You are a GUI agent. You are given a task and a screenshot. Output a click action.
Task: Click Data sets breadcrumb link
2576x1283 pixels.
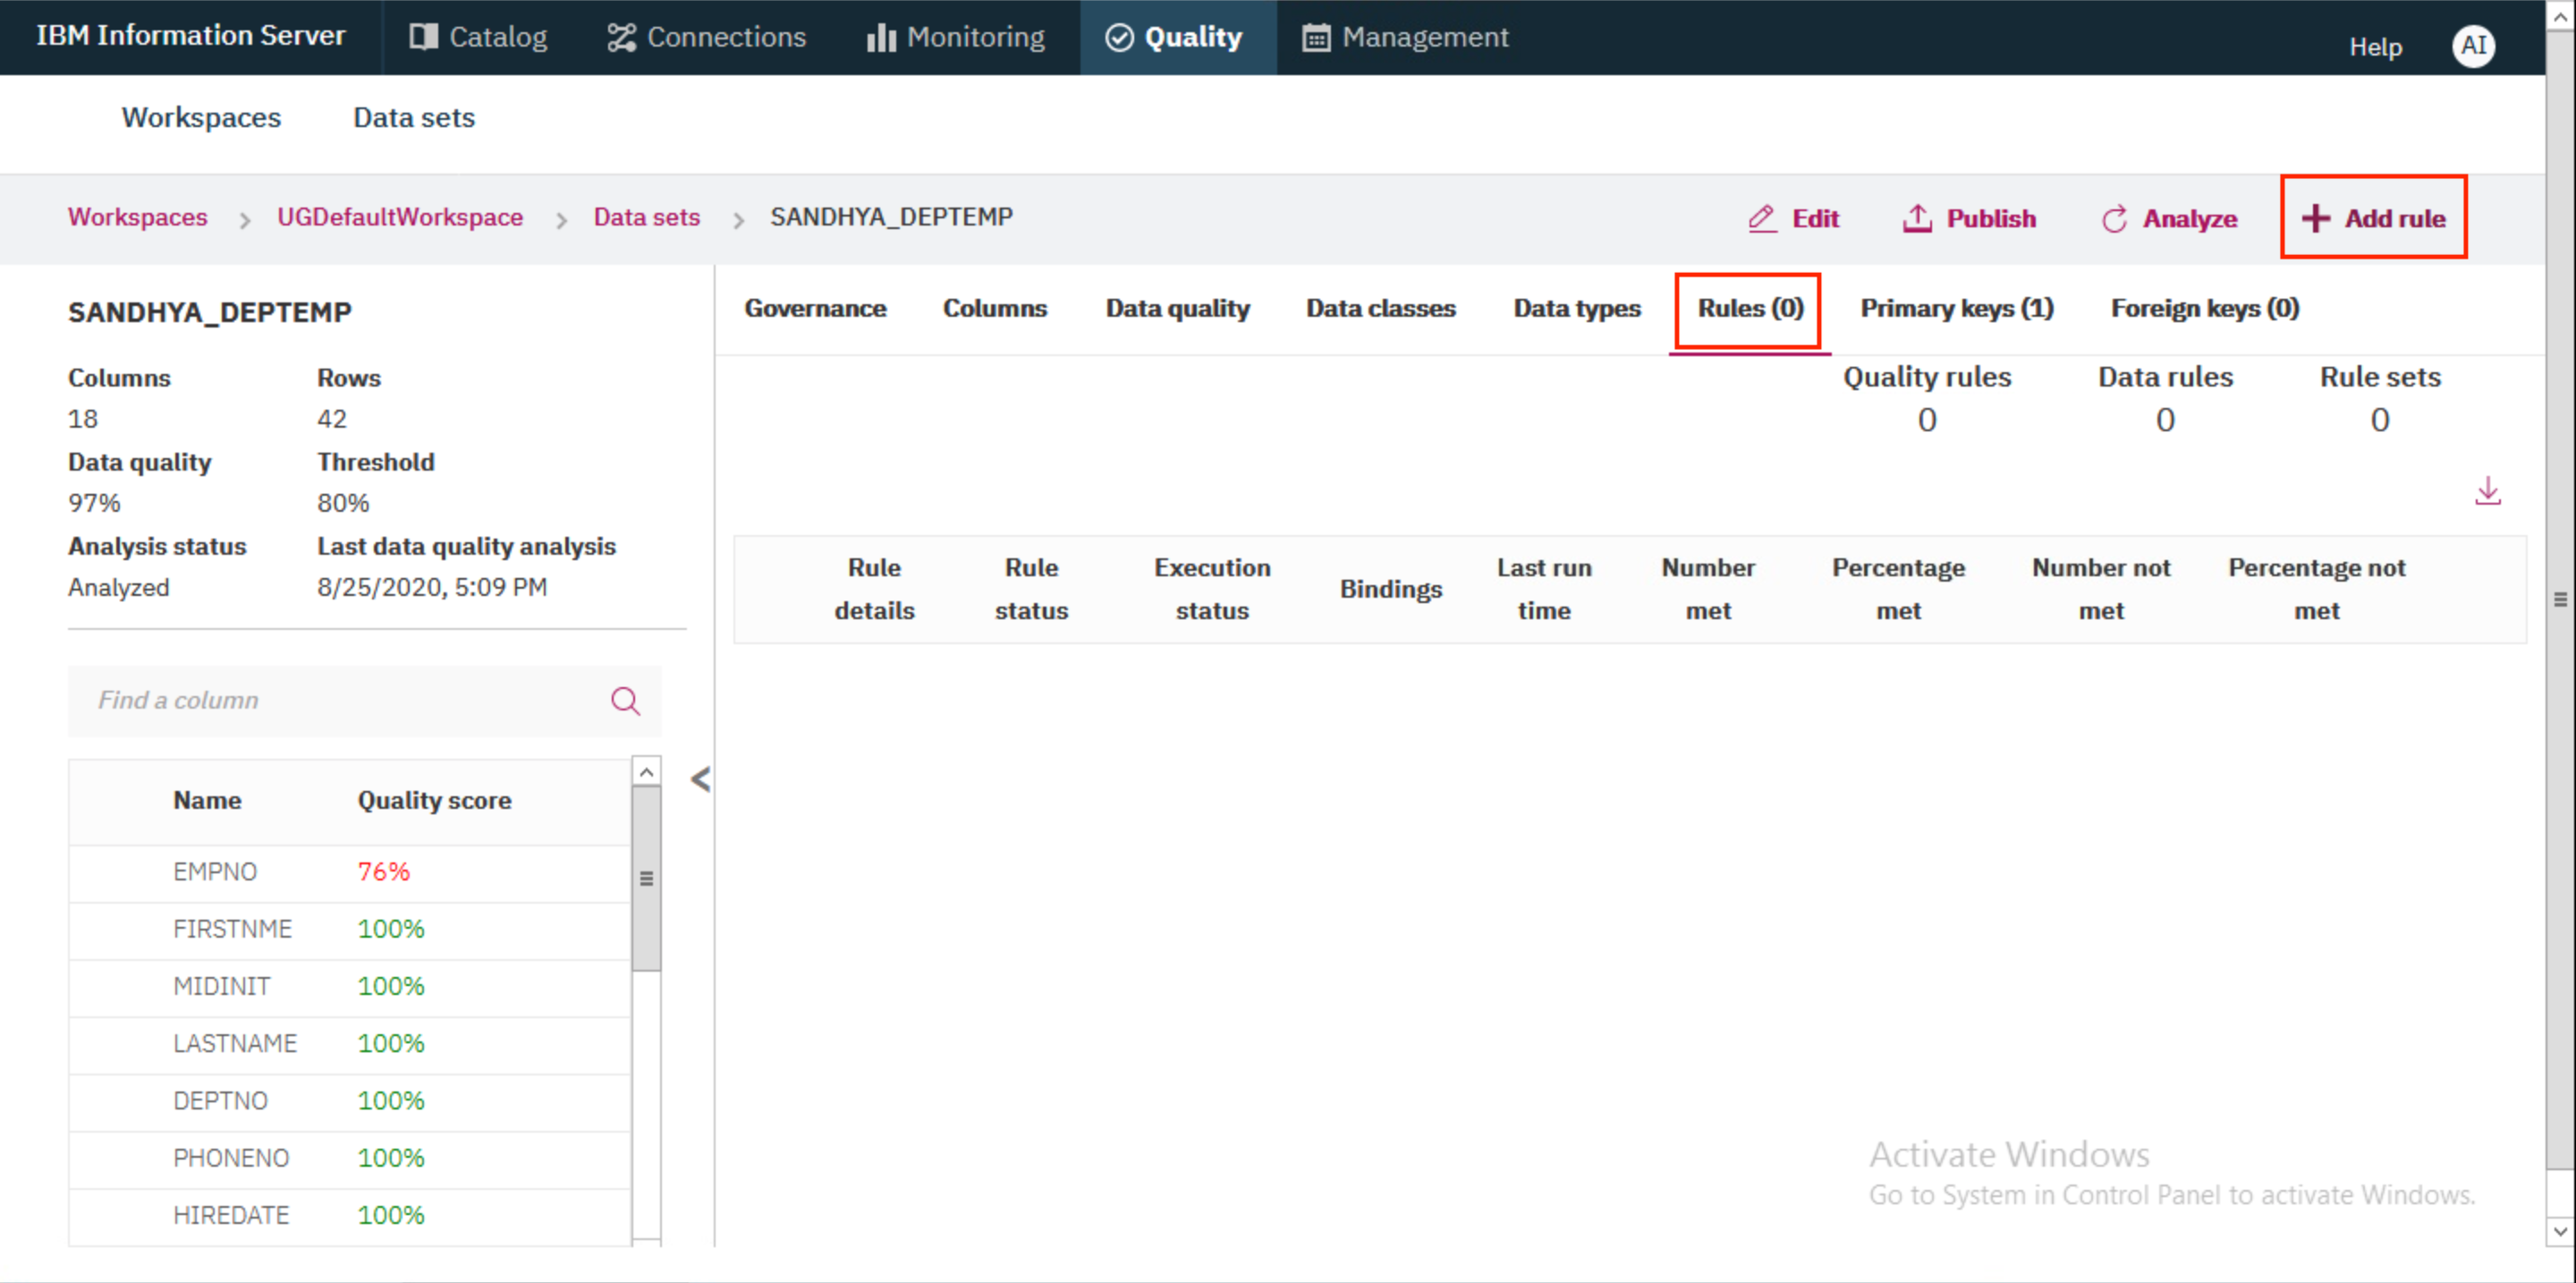[x=647, y=217]
